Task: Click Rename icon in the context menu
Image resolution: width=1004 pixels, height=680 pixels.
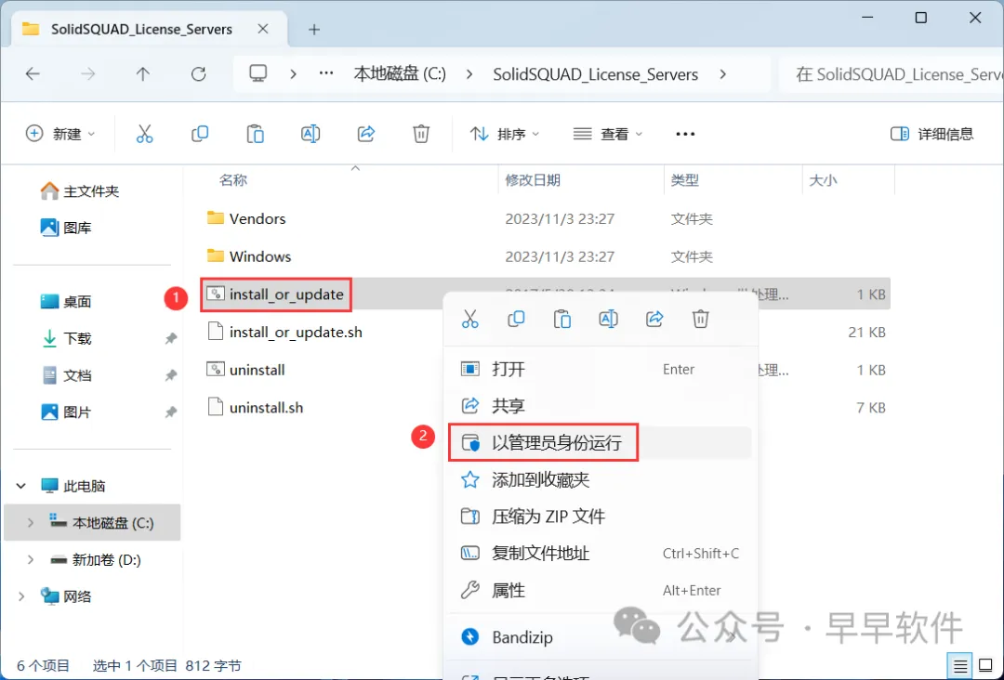Action: tap(608, 319)
